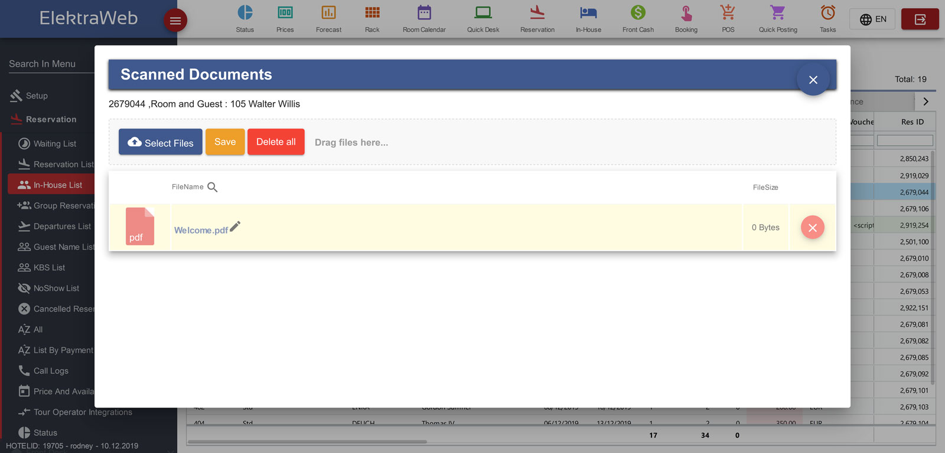Click the pdf file thumbnail icon
The height and width of the screenshot is (453, 945).
[x=140, y=226]
